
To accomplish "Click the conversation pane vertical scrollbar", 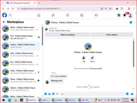I will 133,54.
